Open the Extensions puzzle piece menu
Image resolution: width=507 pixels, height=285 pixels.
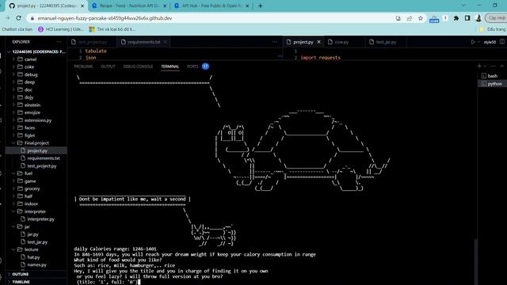coord(456,18)
